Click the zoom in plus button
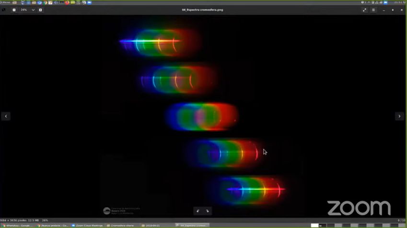The image size is (407, 228). [40, 10]
